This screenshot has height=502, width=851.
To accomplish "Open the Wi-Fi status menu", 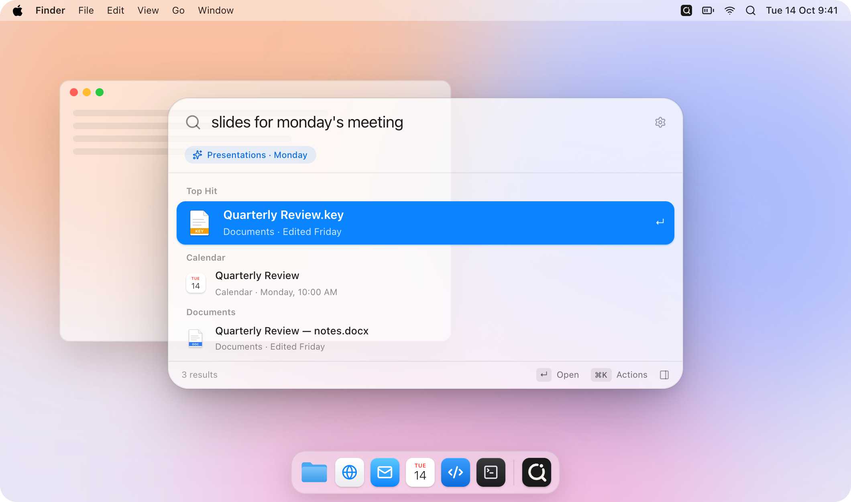I will (x=729, y=10).
